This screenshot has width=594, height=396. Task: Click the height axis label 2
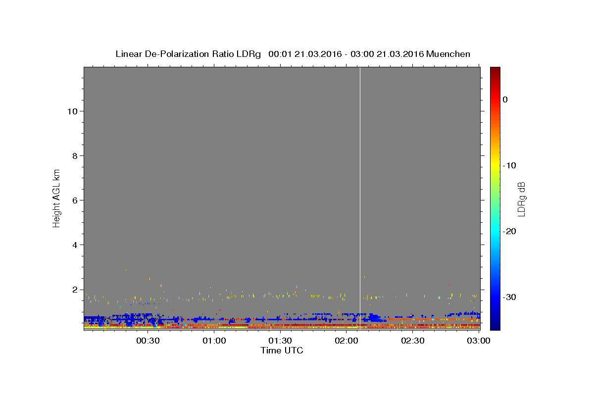(x=74, y=290)
